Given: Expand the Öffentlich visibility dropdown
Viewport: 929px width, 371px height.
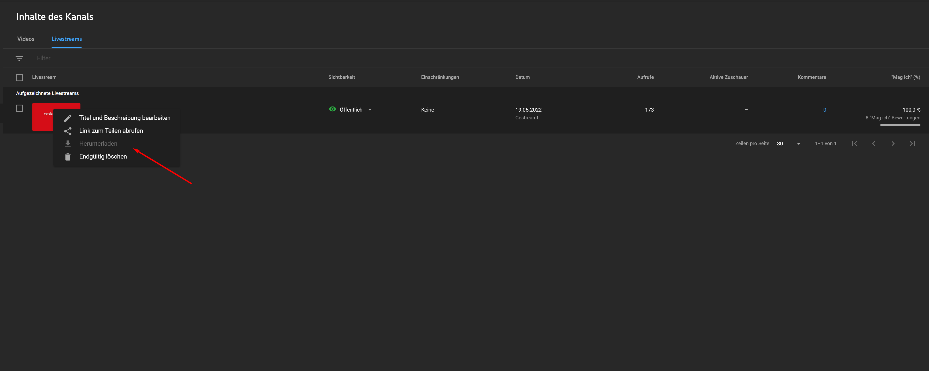Looking at the screenshot, I should point(370,110).
